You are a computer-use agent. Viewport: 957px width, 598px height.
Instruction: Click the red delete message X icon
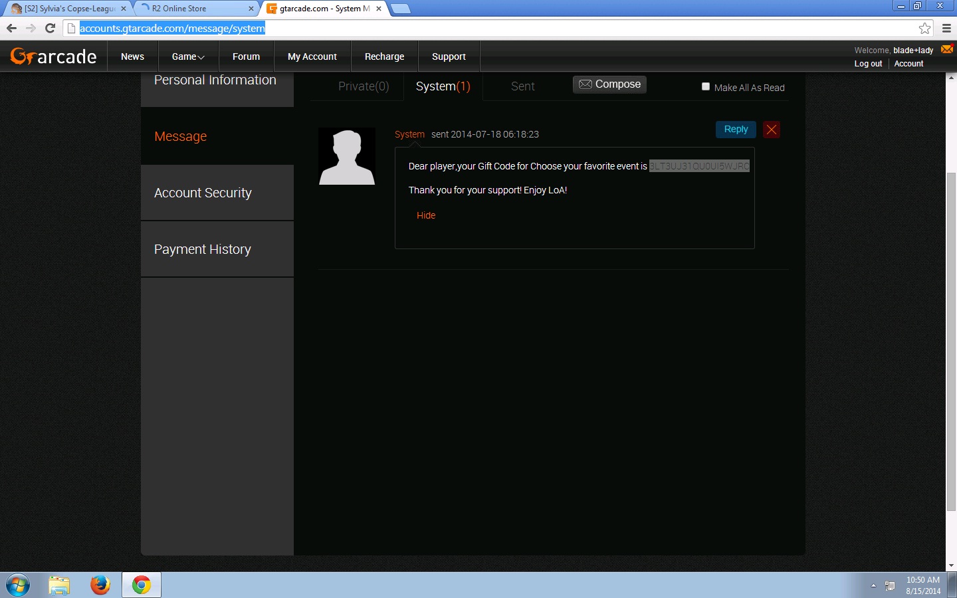(771, 130)
